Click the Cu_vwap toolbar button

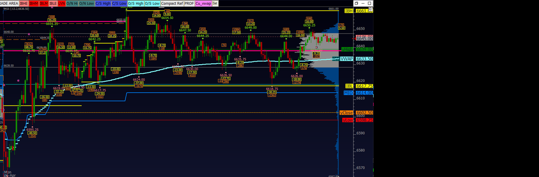203,3
